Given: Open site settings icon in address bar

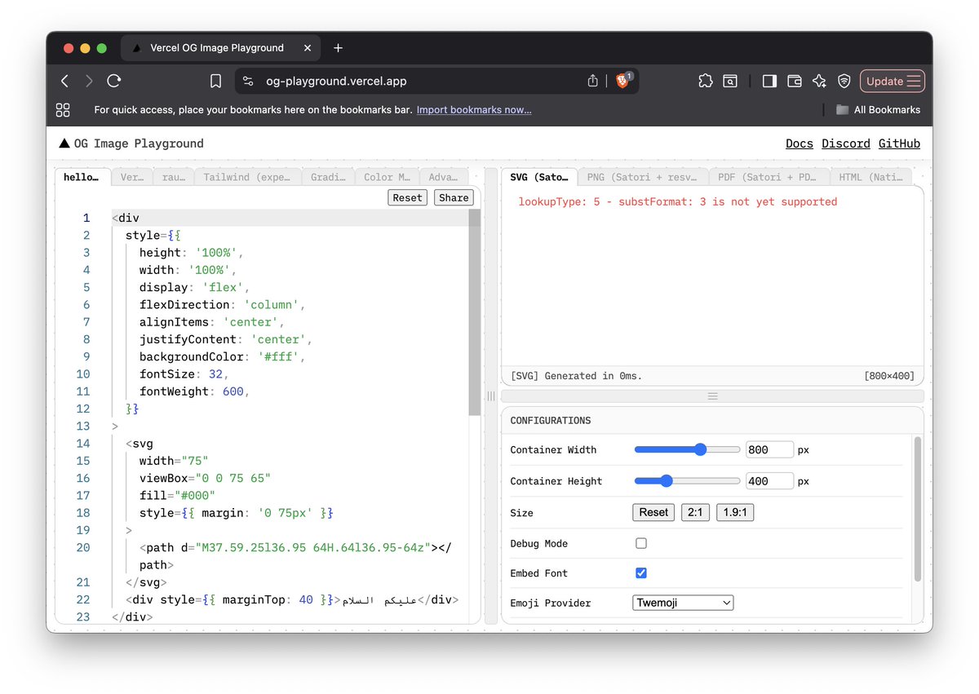Looking at the screenshot, I should click(248, 81).
